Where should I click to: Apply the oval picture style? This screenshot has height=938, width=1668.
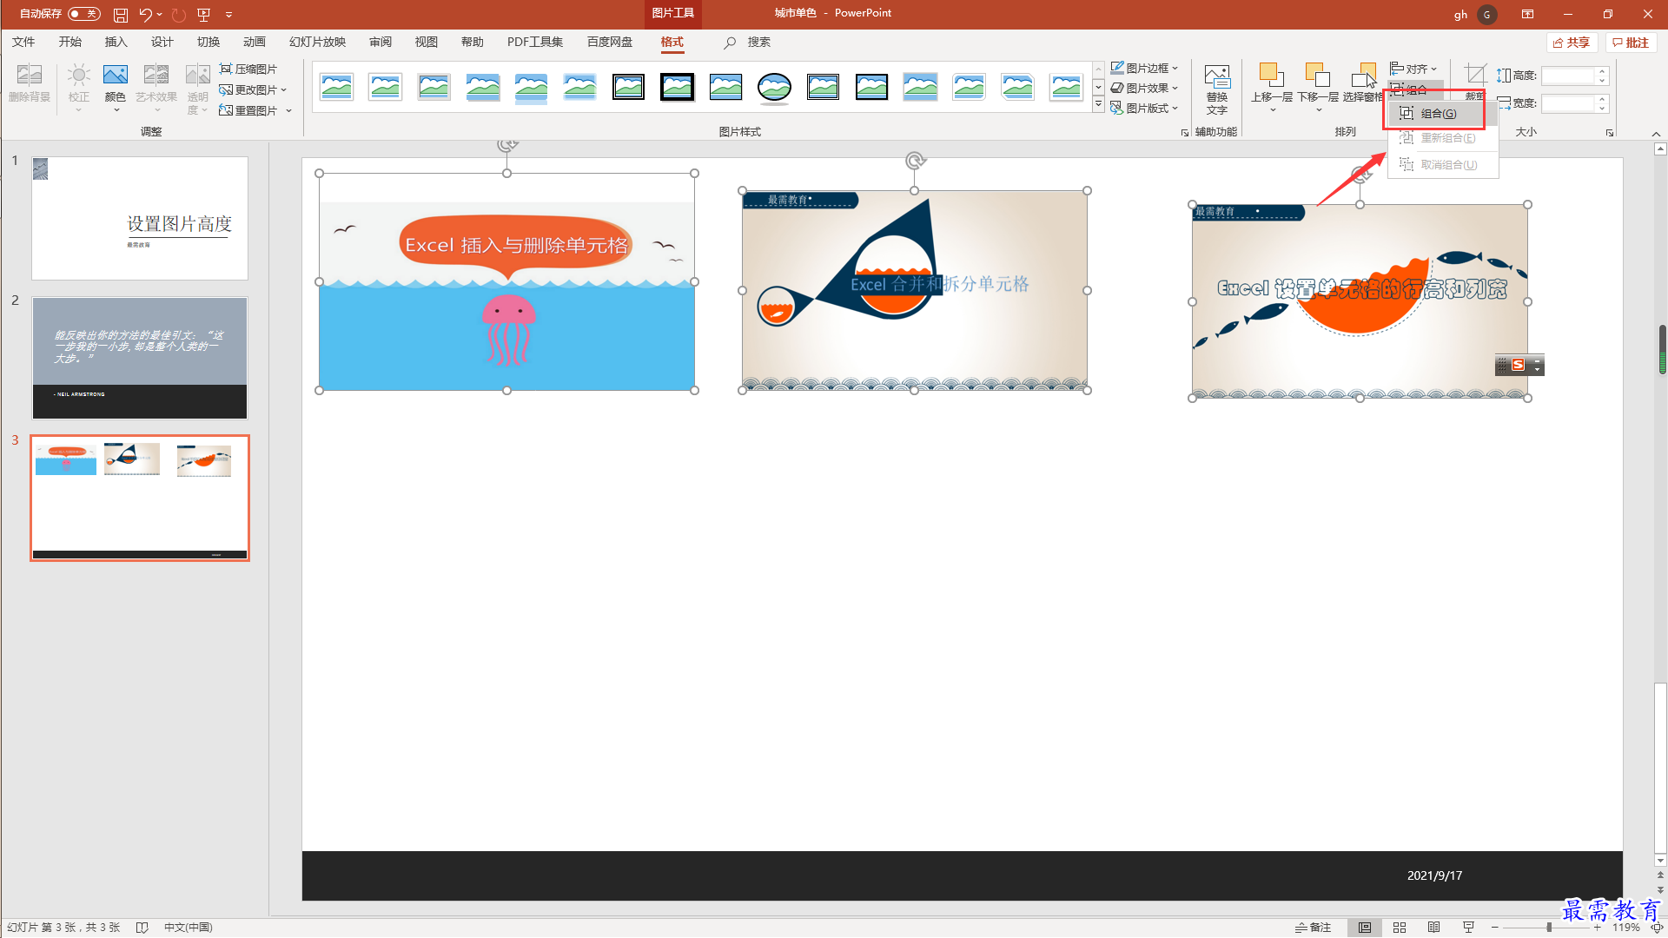(x=774, y=87)
